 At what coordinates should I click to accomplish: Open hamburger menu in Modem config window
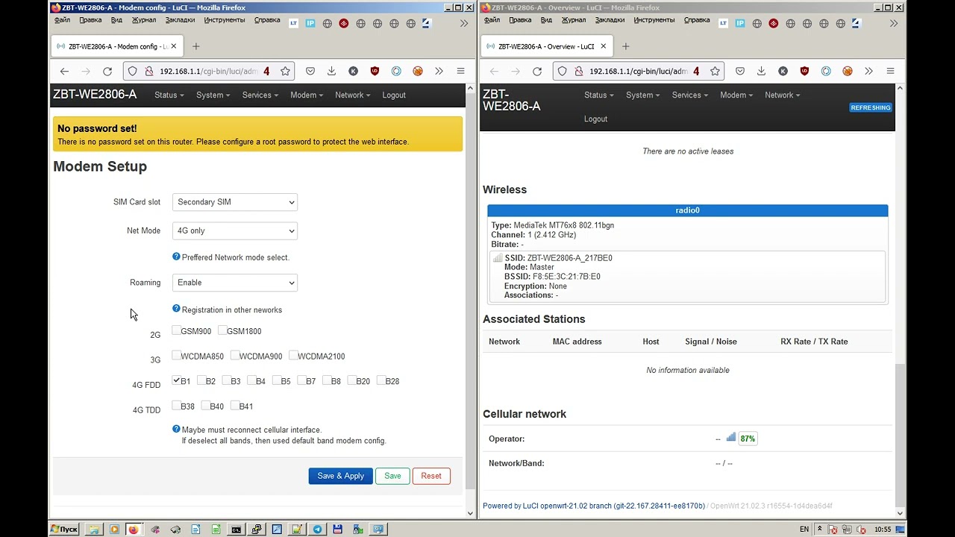pos(460,71)
